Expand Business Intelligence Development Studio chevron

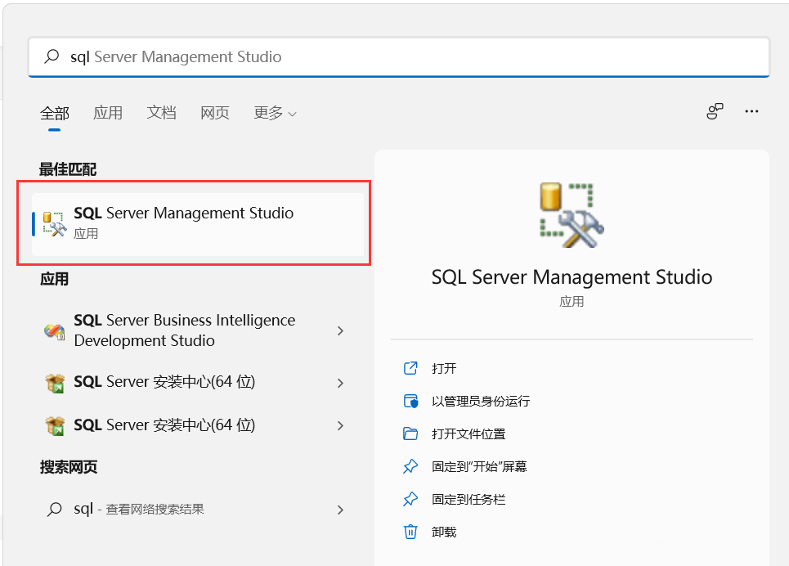341,331
